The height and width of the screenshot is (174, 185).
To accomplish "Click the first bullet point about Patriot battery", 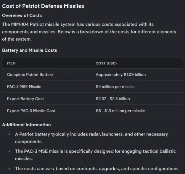I will click(x=91, y=138).
